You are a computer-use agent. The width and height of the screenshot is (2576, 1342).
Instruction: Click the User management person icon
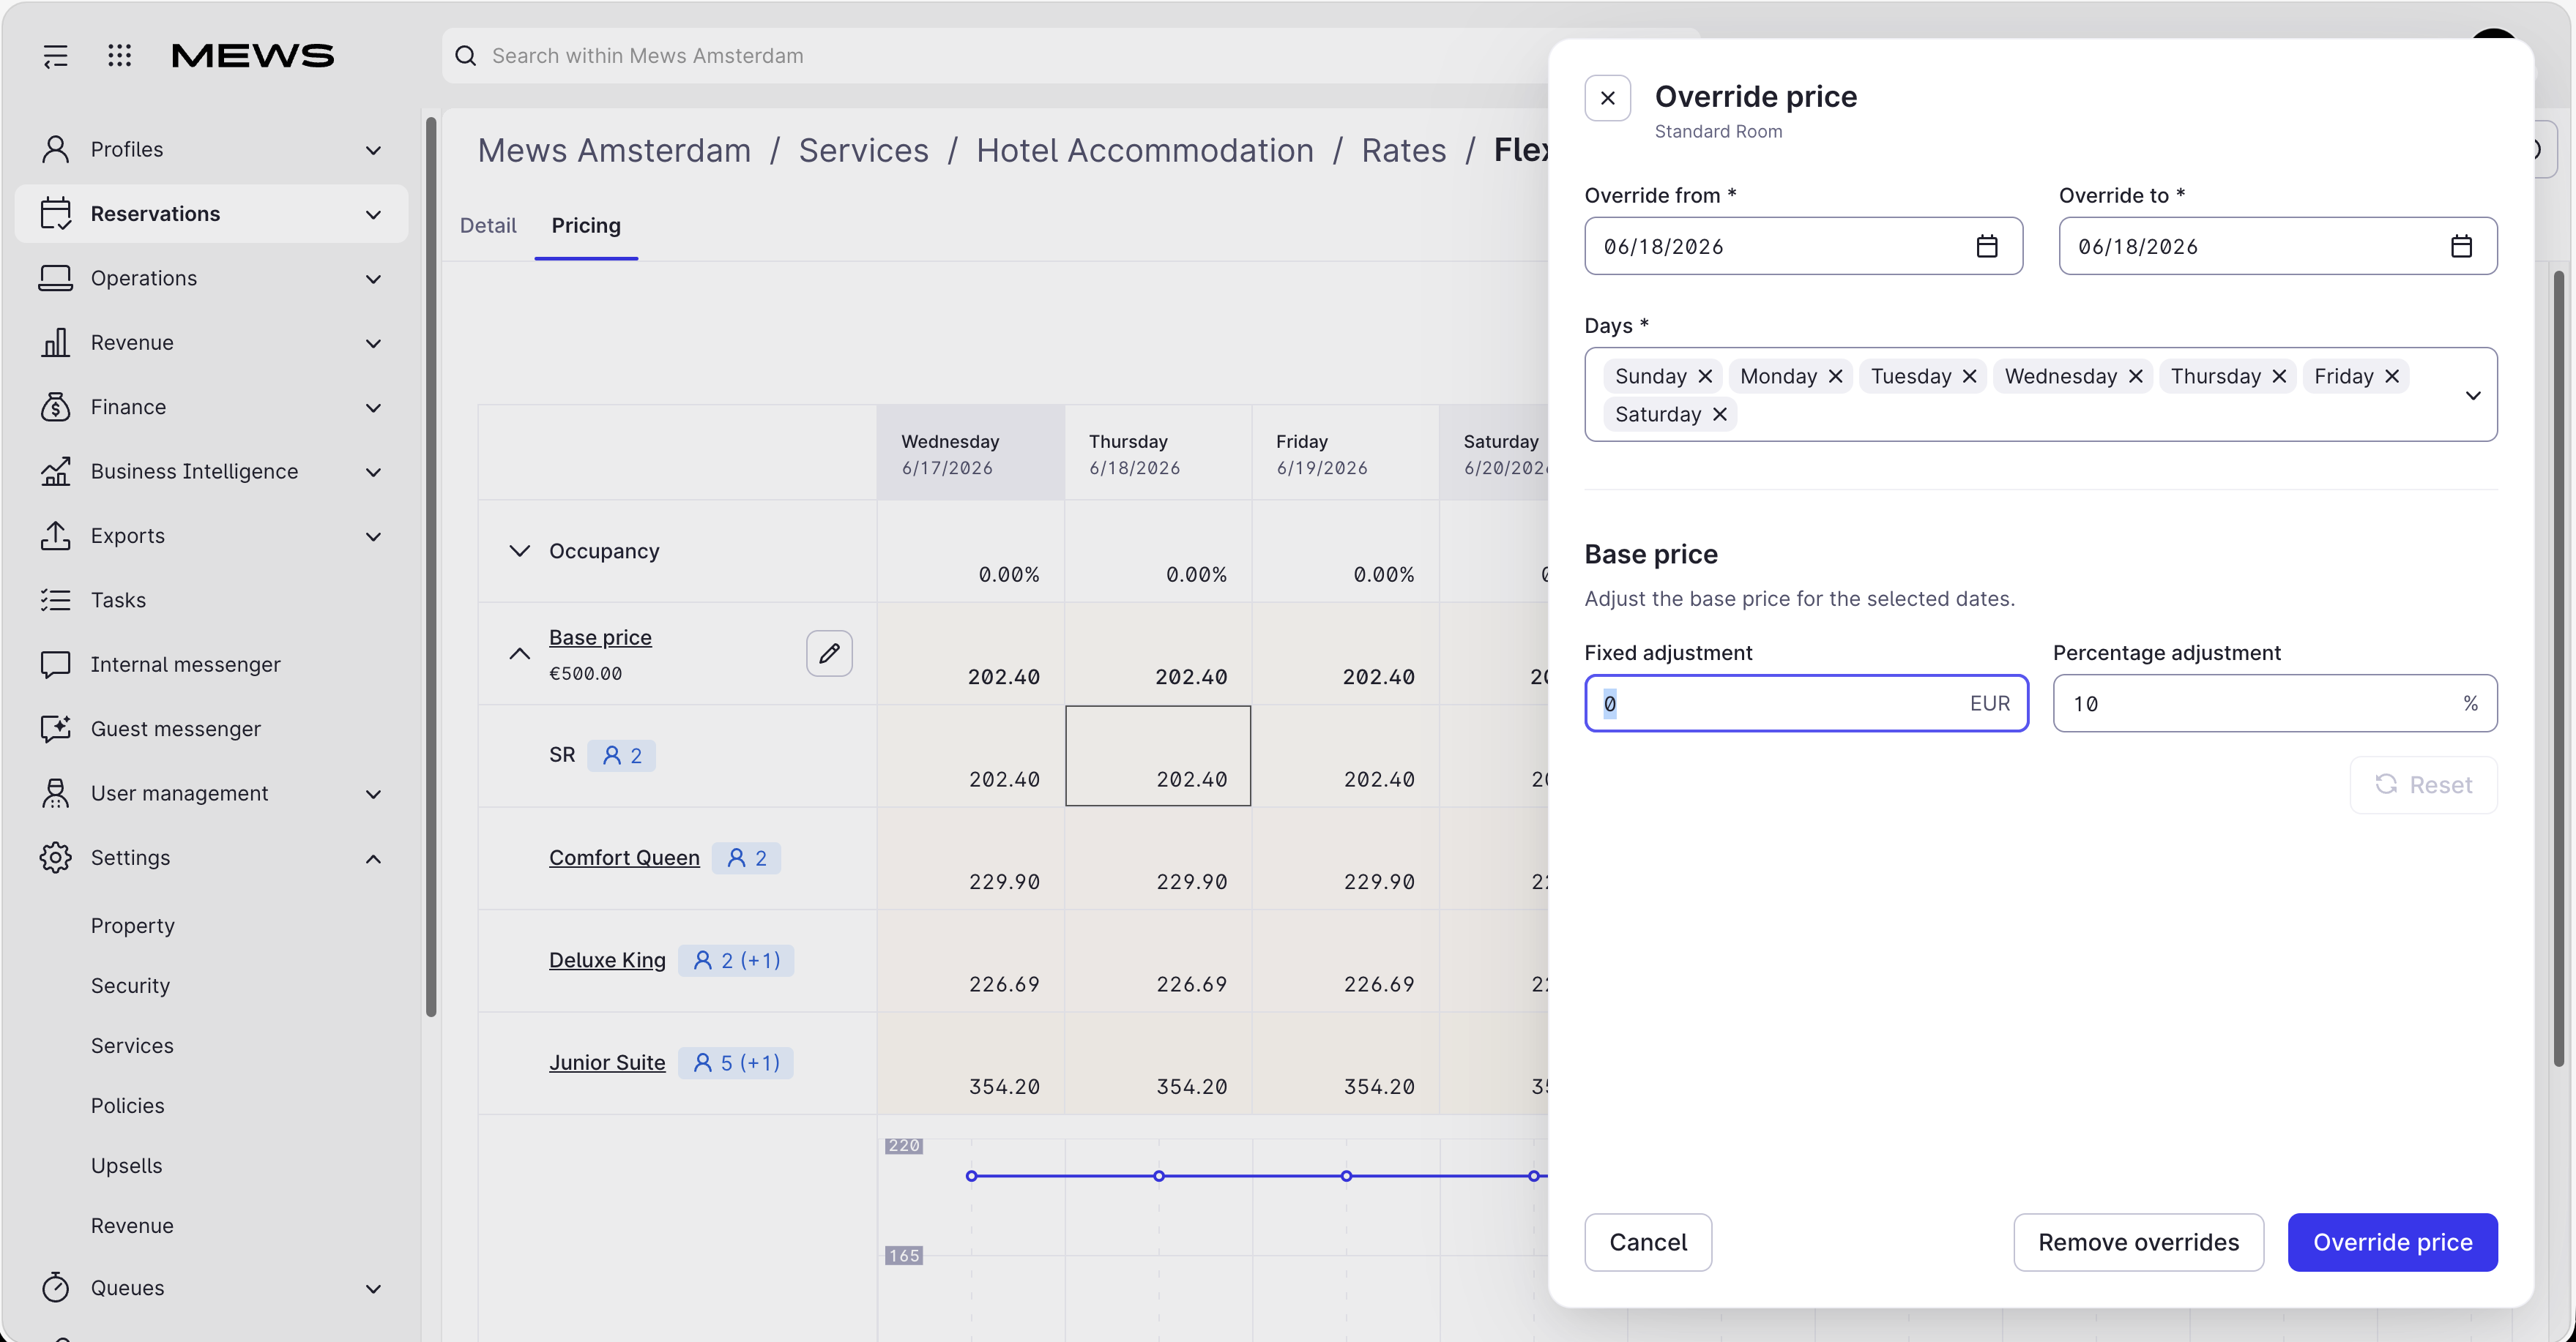tap(56, 793)
